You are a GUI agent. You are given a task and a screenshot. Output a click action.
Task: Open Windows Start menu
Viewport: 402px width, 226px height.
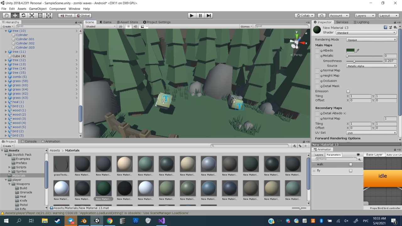(x=6, y=221)
